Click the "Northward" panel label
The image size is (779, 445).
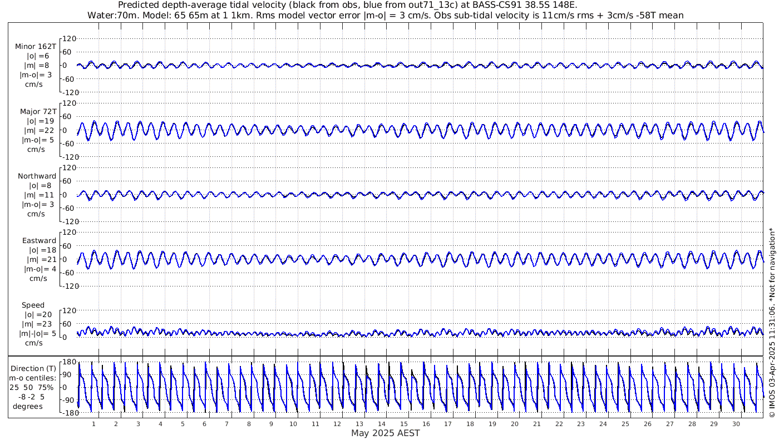37,176
